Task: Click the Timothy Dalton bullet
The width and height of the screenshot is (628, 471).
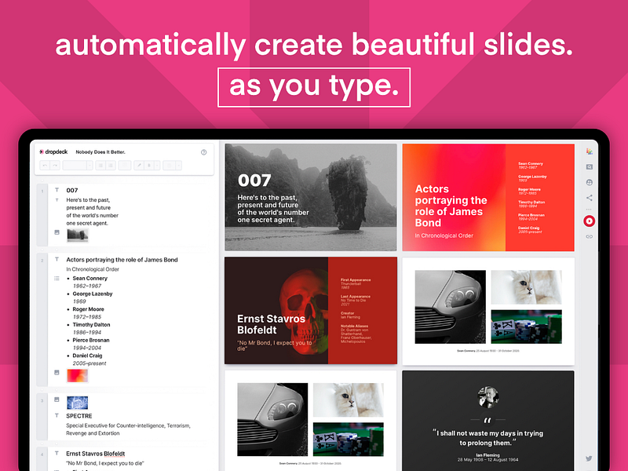Action: 91,325
